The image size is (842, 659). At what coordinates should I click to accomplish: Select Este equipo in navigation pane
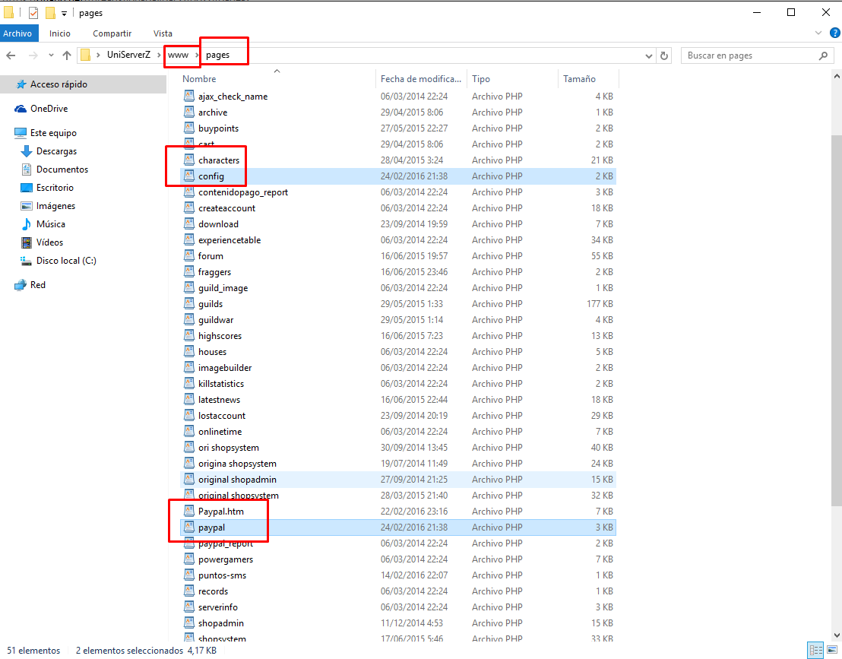53,133
